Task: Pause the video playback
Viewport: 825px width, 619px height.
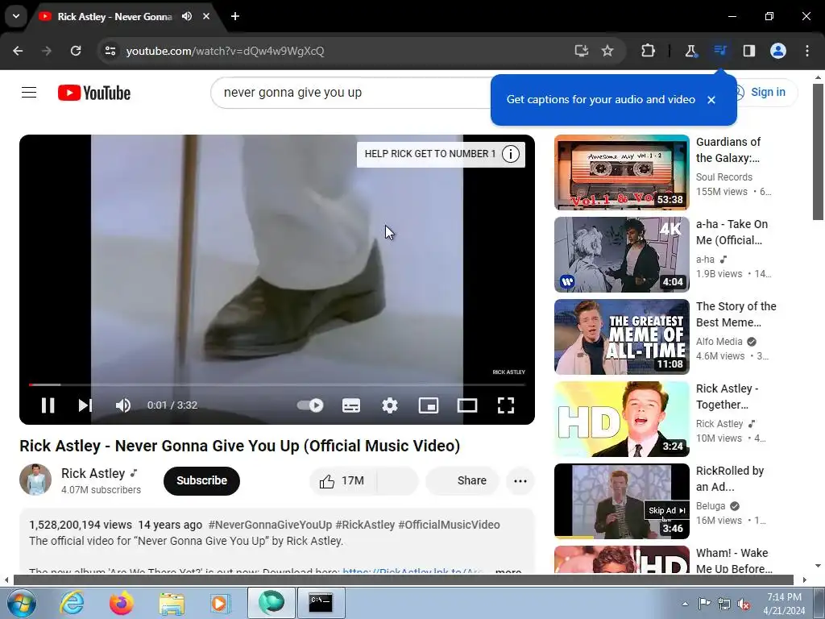Action: click(x=48, y=405)
